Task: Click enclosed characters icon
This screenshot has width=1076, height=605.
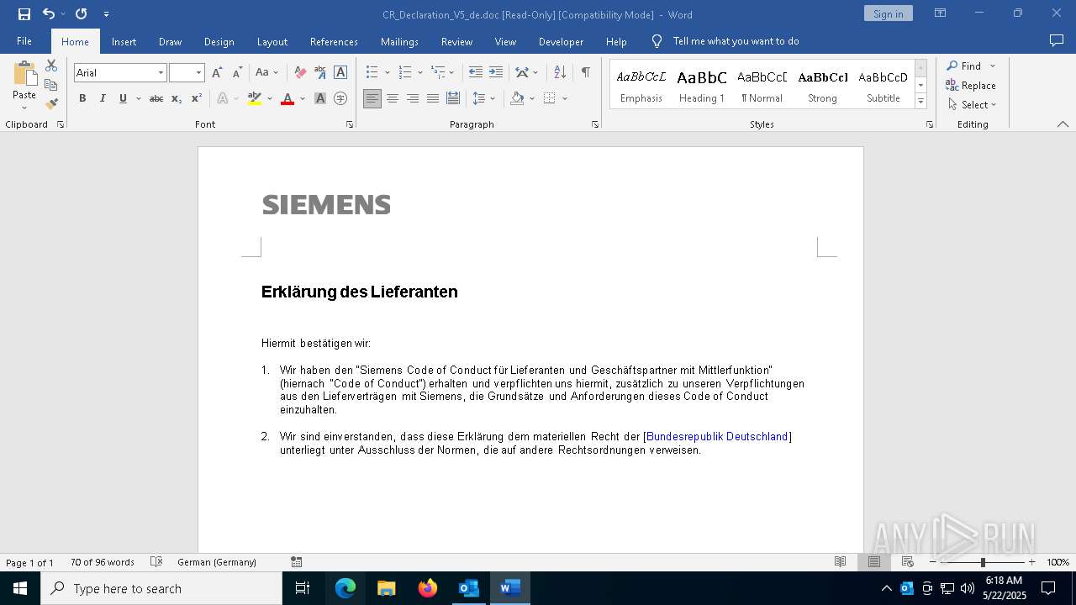Action: (340, 98)
